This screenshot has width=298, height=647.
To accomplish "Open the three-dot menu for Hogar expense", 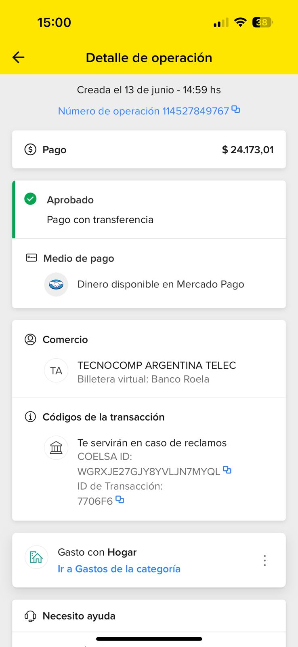I will point(264,560).
